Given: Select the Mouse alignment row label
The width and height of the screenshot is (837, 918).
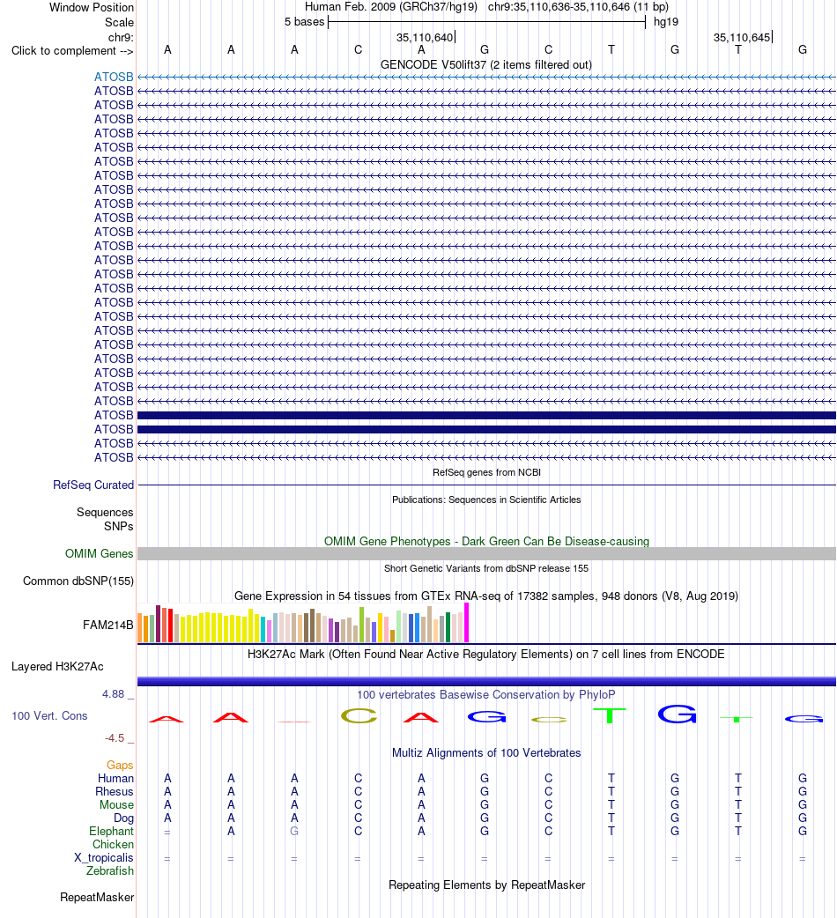Looking at the screenshot, I should (116, 805).
